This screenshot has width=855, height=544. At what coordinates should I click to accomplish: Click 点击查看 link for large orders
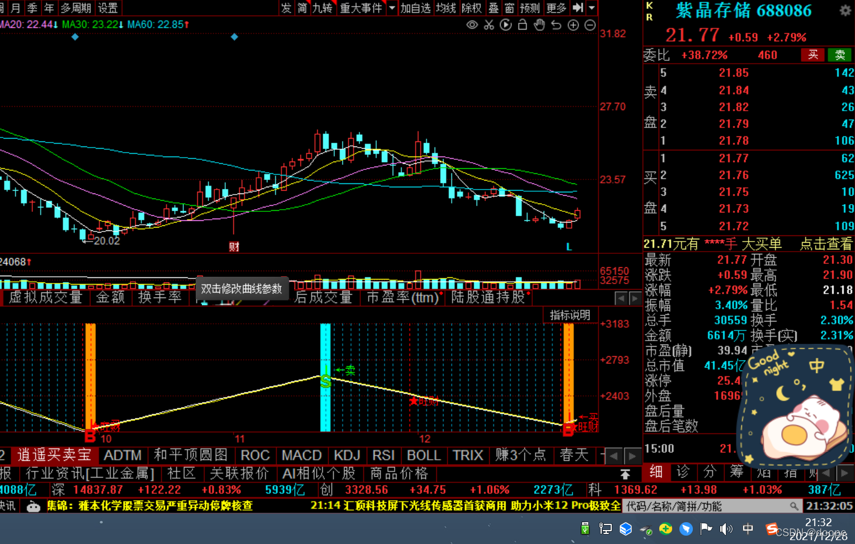(826, 244)
